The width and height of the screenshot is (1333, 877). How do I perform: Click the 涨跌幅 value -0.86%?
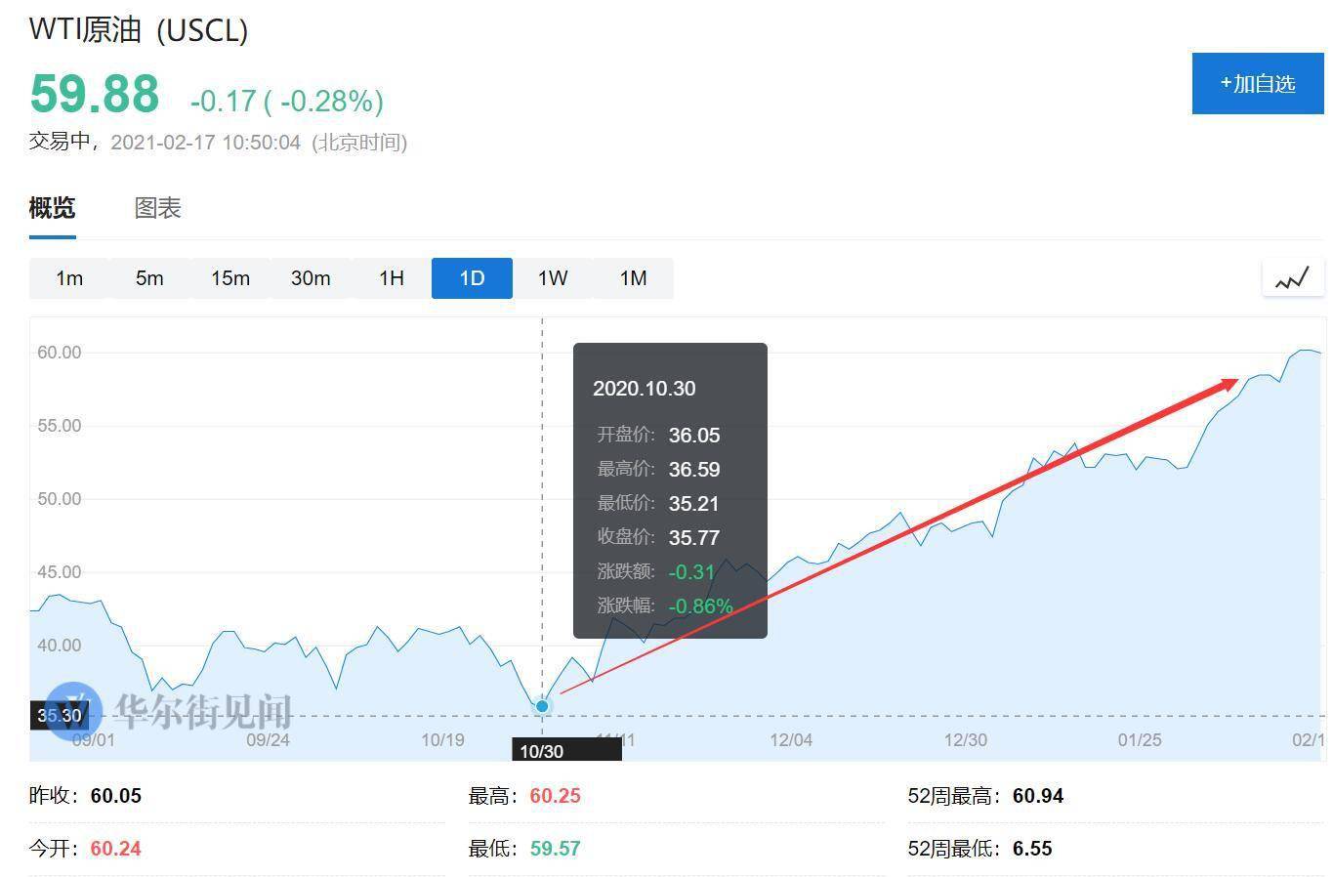pyautogui.click(x=701, y=606)
